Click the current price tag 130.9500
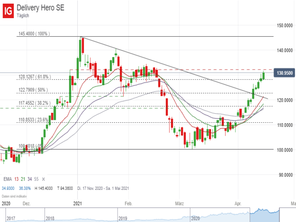296x222 pixels. (x=284, y=73)
